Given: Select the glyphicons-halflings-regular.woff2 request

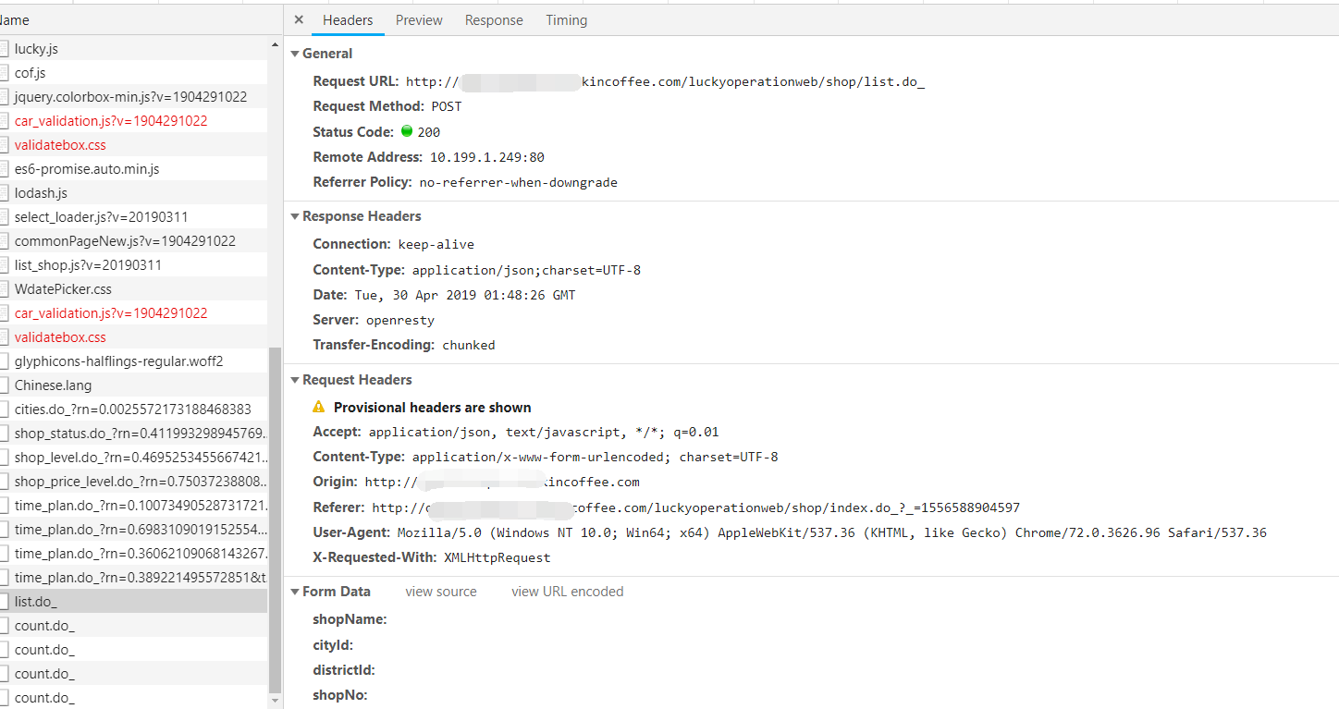Looking at the screenshot, I should (x=133, y=361).
